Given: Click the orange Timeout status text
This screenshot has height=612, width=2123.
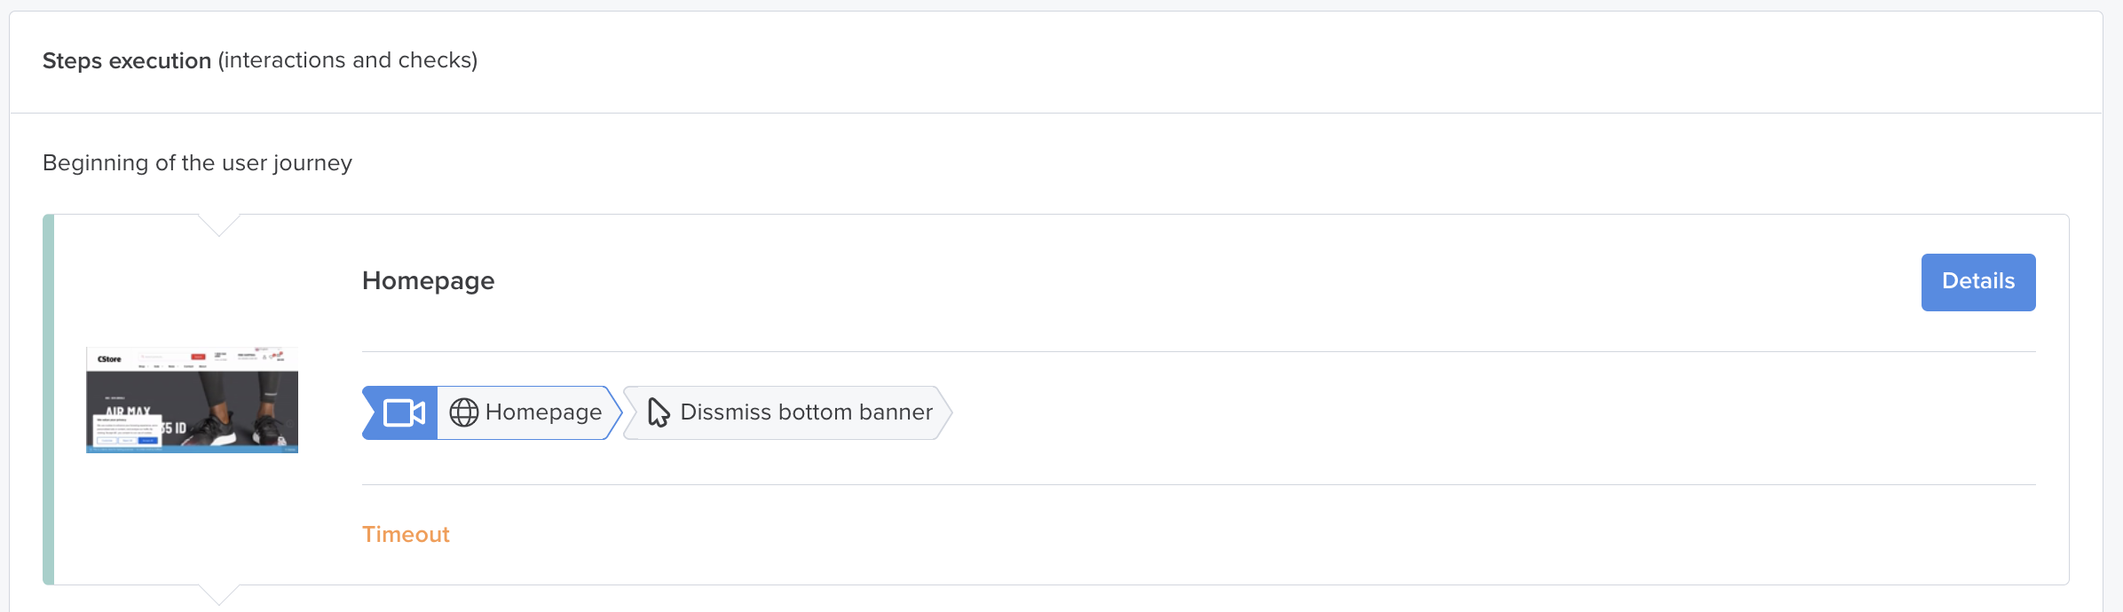Looking at the screenshot, I should (x=406, y=534).
